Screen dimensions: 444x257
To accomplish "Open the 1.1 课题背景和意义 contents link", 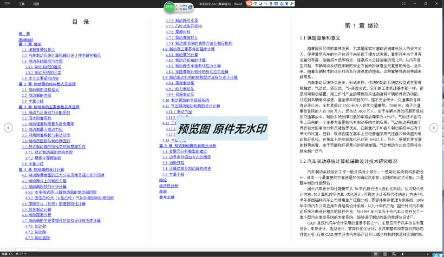I will click(38, 50).
